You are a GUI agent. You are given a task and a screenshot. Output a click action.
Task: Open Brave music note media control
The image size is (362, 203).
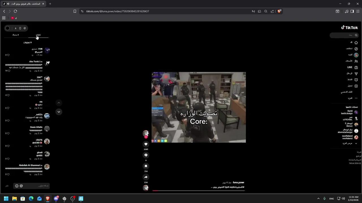[x=347, y=11]
